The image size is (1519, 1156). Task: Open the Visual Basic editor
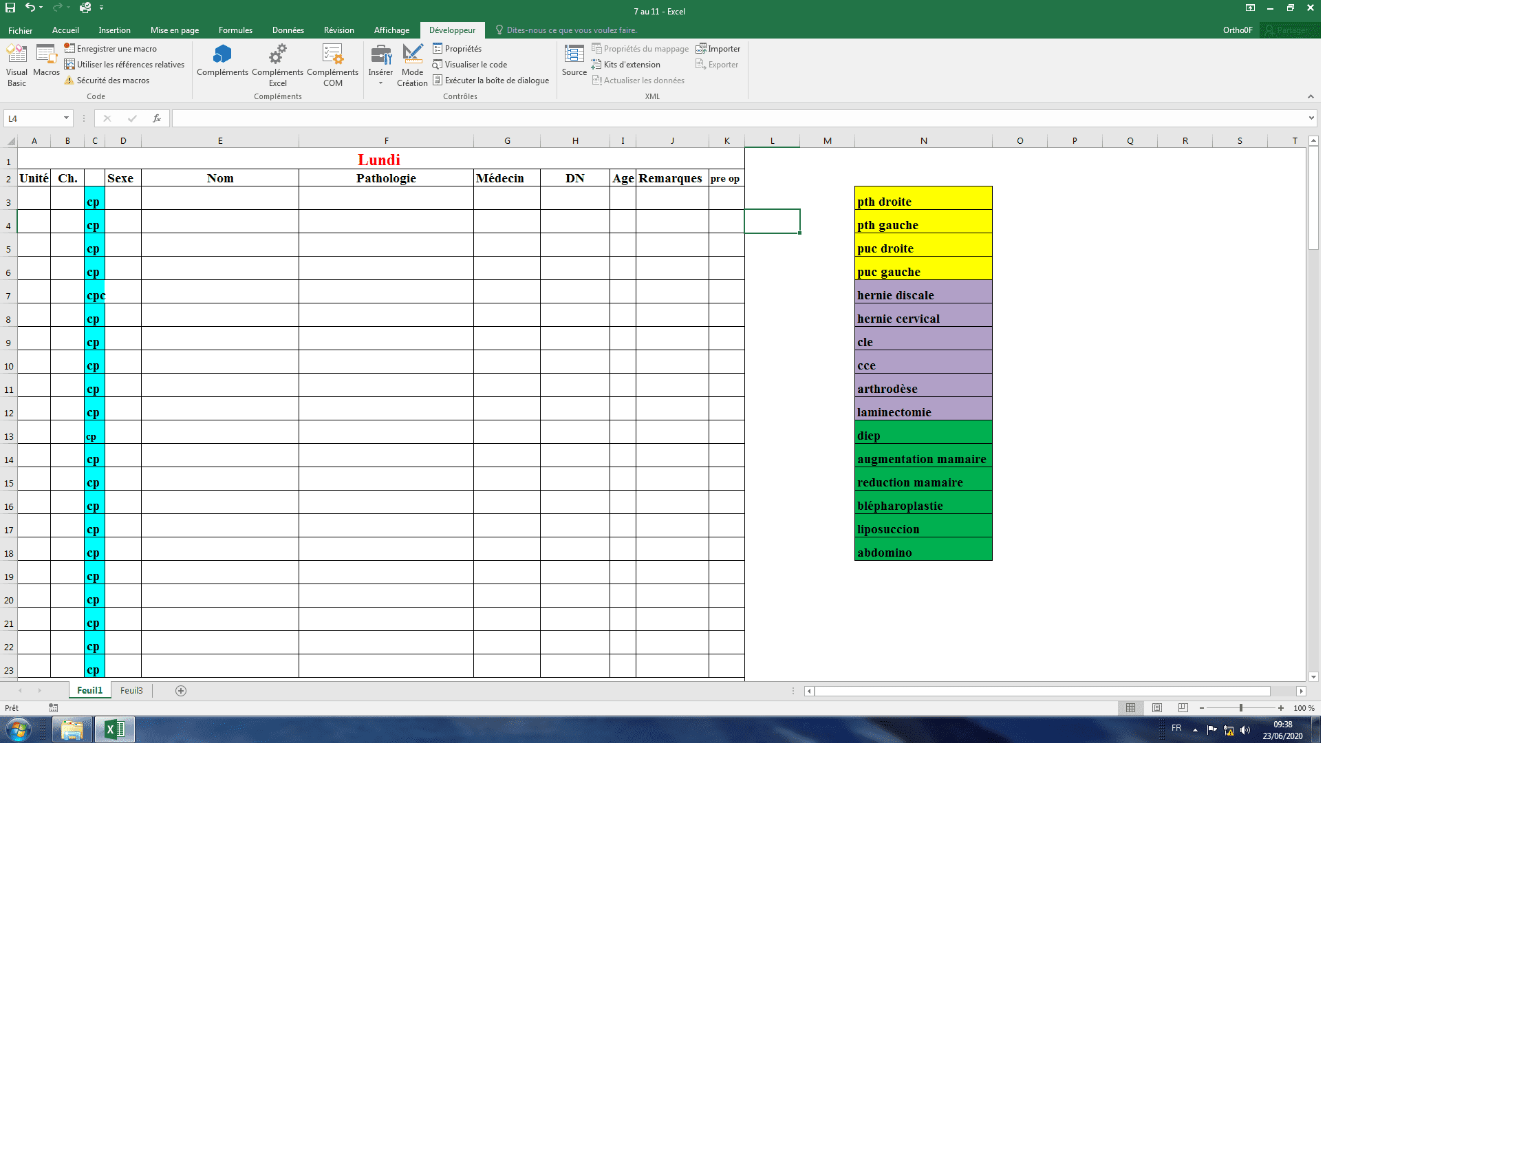tap(17, 64)
